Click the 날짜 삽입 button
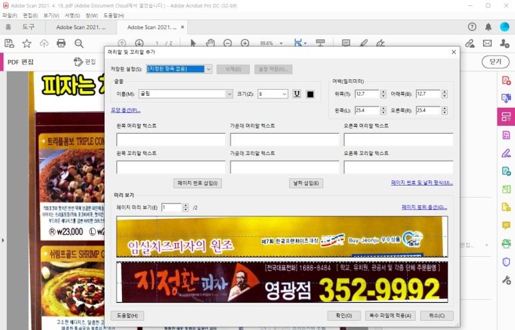 [x=306, y=183]
